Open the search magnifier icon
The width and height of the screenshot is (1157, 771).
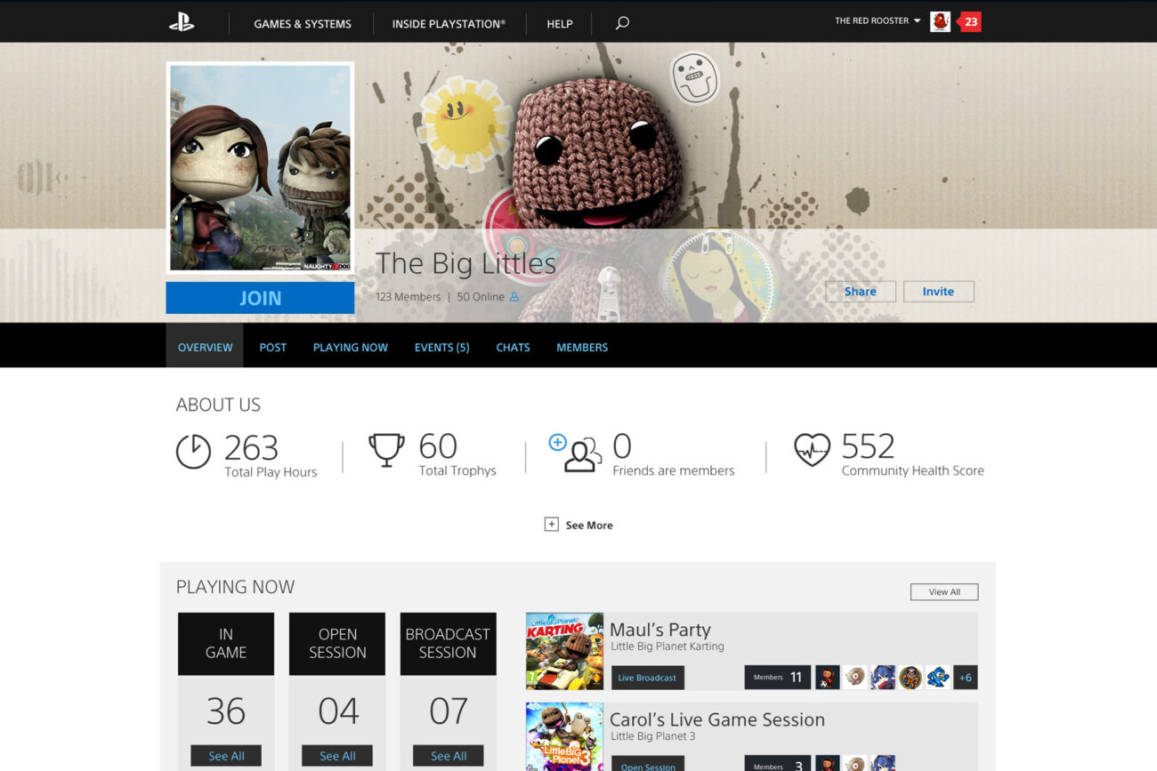622,23
